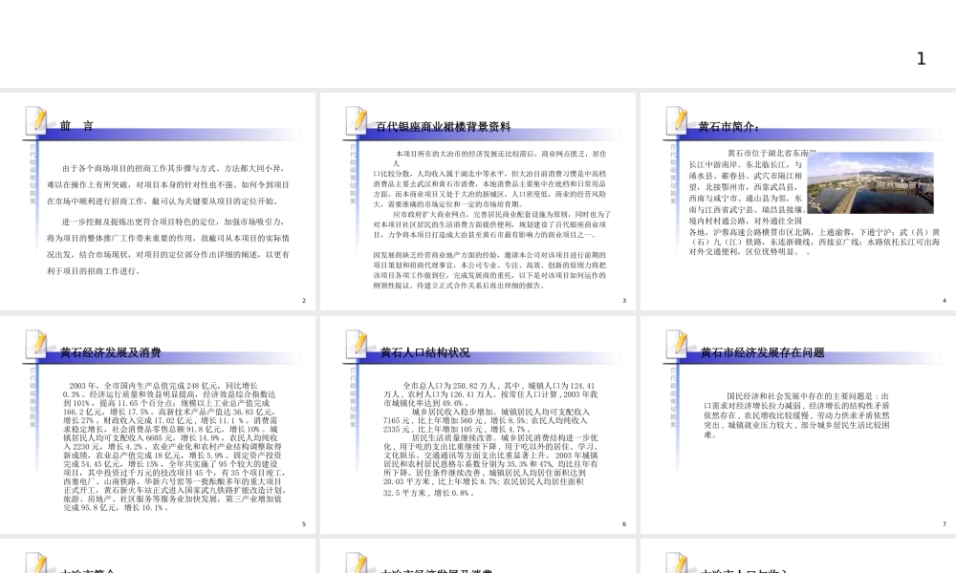The image size is (956, 573).
Task: Click slide number 7 on 存在问题 slide
Action: 945,524
